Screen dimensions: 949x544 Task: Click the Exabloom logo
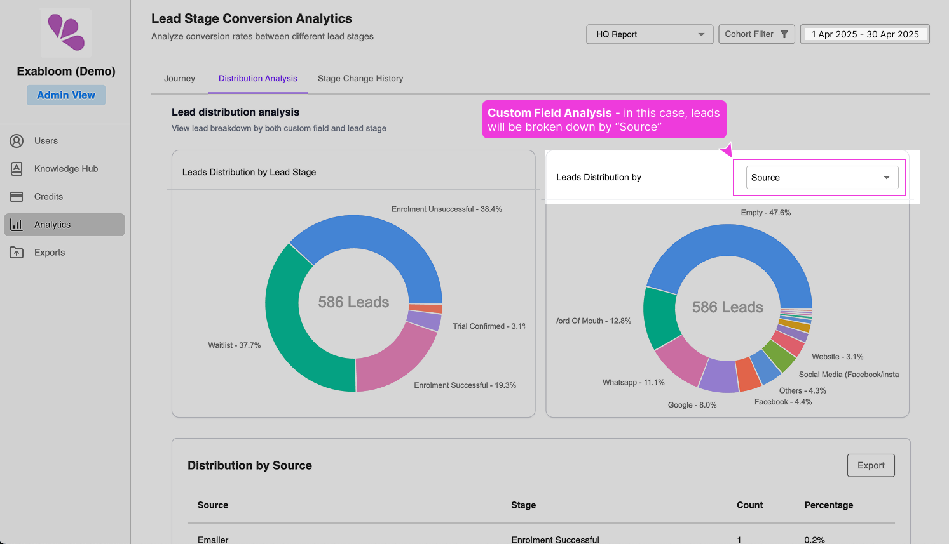[66, 32]
